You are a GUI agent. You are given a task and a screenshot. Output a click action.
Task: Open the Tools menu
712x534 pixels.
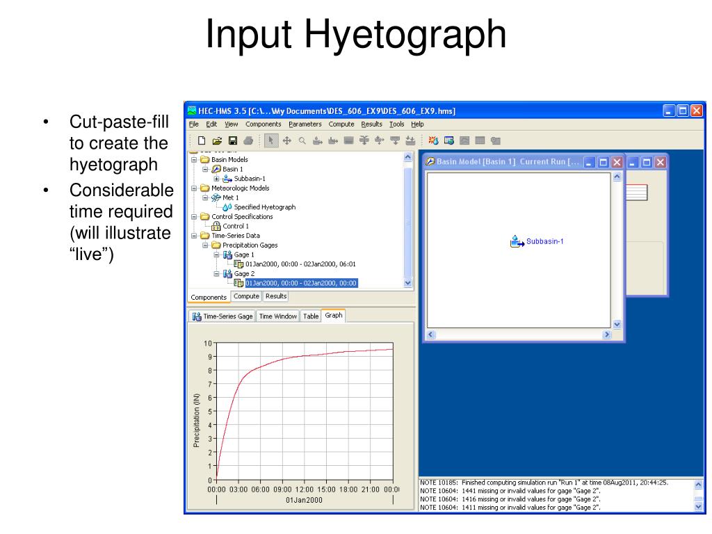coord(396,124)
